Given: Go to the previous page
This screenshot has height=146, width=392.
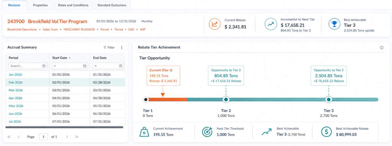Looking at the screenshot, I should click(x=19, y=137).
